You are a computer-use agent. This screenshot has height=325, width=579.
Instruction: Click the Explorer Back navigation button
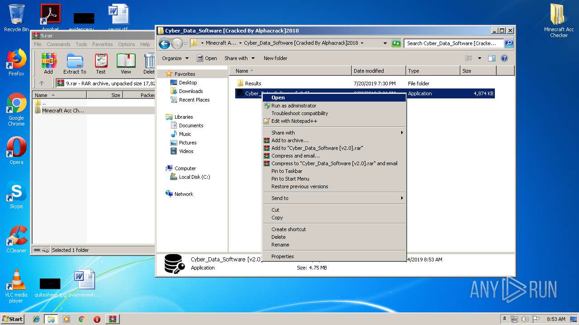pyautogui.click(x=165, y=43)
